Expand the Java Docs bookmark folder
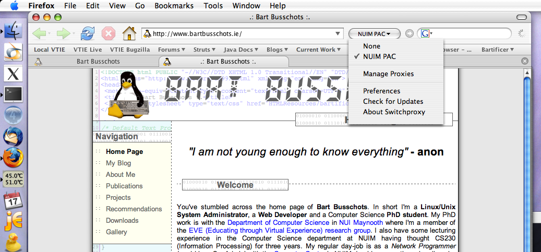This screenshot has height=252, width=541. click(241, 50)
